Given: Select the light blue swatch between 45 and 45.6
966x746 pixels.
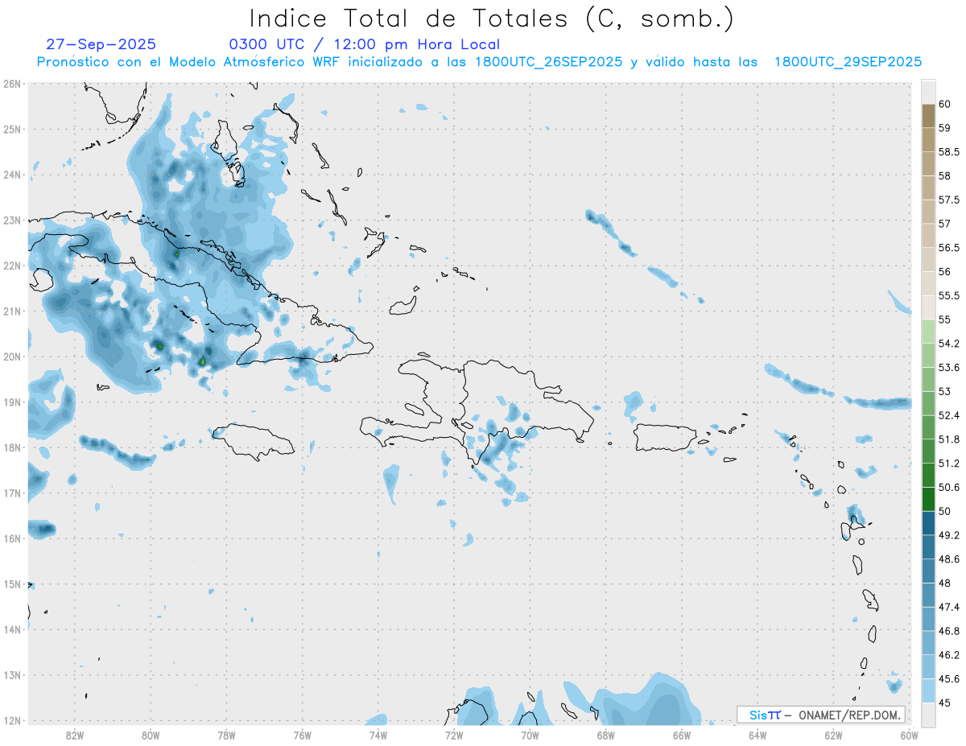Looking at the screenshot, I should (x=928, y=690).
